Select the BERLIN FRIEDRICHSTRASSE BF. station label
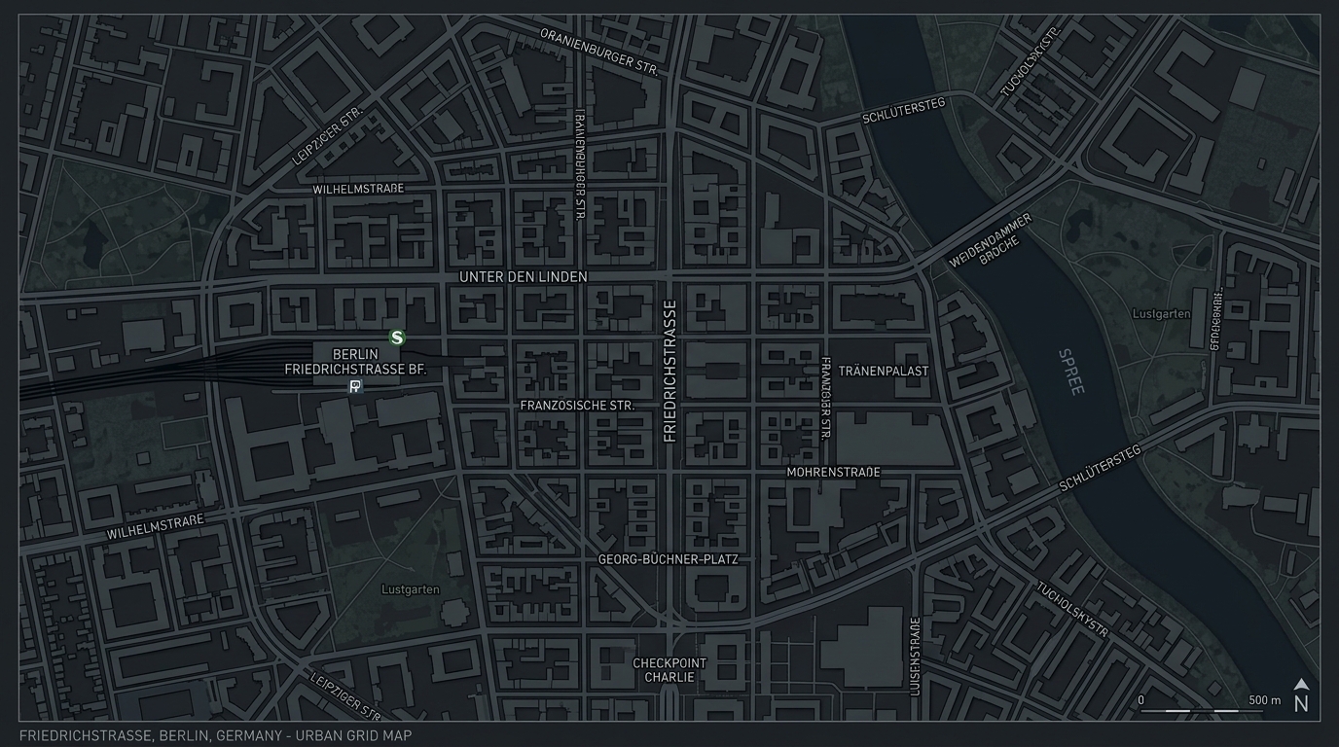1339x747 pixels. tap(355, 362)
